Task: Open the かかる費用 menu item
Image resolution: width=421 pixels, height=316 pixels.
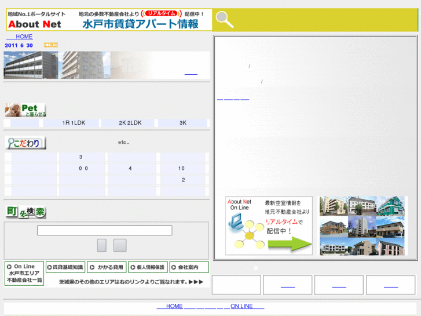Action: pyautogui.click(x=107, y=267)
